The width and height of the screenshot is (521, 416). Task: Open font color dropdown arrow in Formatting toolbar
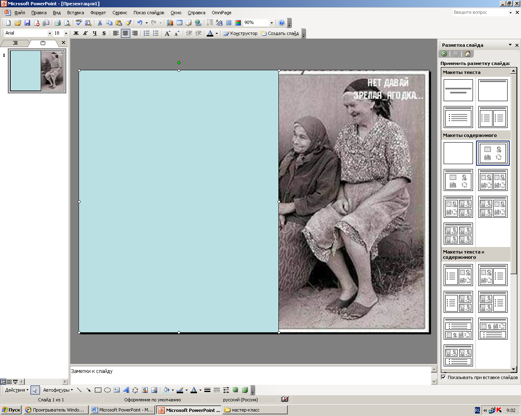click(x=217, y=33)
